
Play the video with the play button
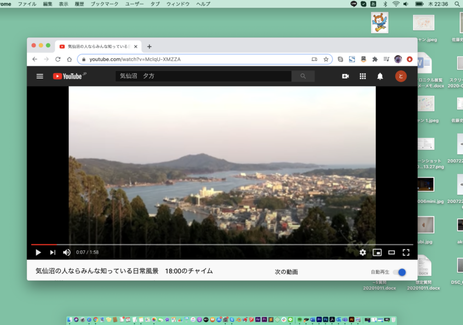click(x=38, y=253)
